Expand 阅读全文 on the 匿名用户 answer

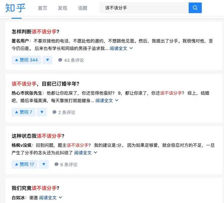pyautogui.click(x=121, y=48)
